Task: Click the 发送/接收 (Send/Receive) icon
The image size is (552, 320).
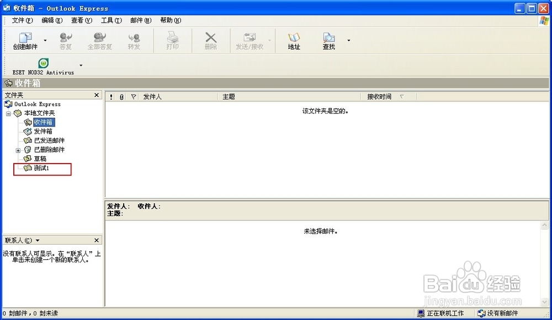Action: pos(250,40)
